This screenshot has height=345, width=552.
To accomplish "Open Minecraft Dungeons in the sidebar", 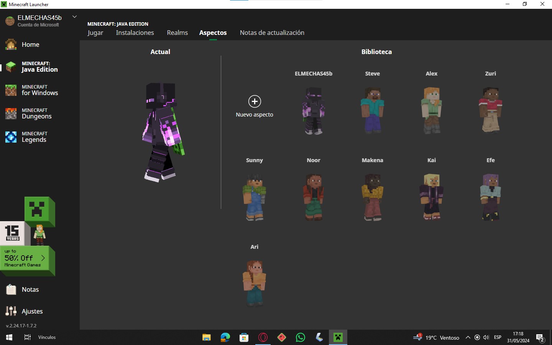I will (36, 114).
